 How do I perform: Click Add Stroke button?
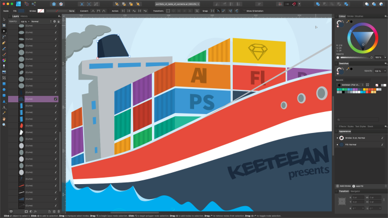(343, 186)
